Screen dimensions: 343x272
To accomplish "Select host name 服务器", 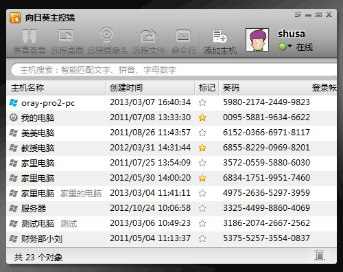I will [x=34, y=209].
